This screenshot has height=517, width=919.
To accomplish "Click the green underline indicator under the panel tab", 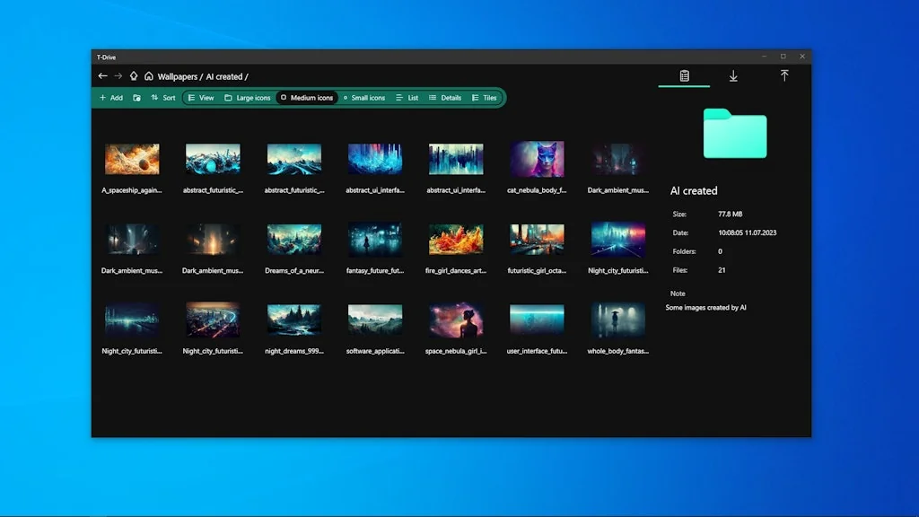I will [684, 87].
